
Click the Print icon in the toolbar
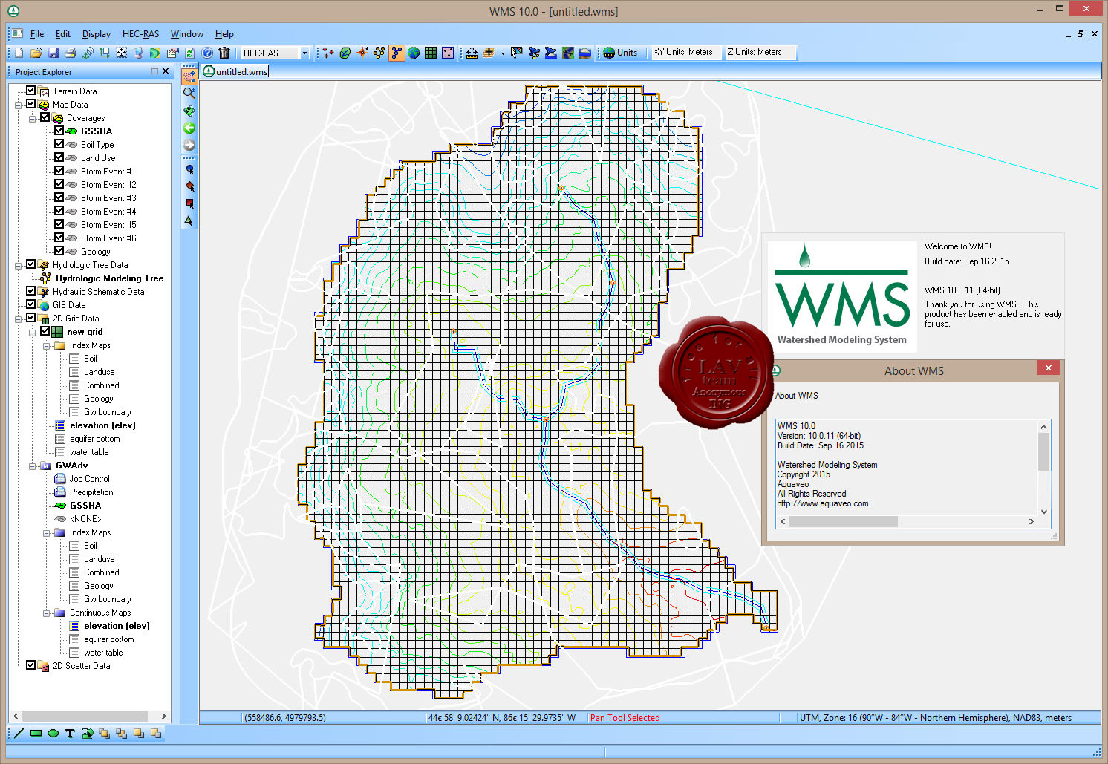pos(70,53)
